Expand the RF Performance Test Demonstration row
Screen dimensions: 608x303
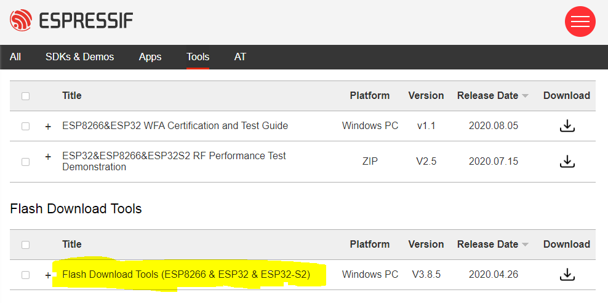tap(48, 157)
